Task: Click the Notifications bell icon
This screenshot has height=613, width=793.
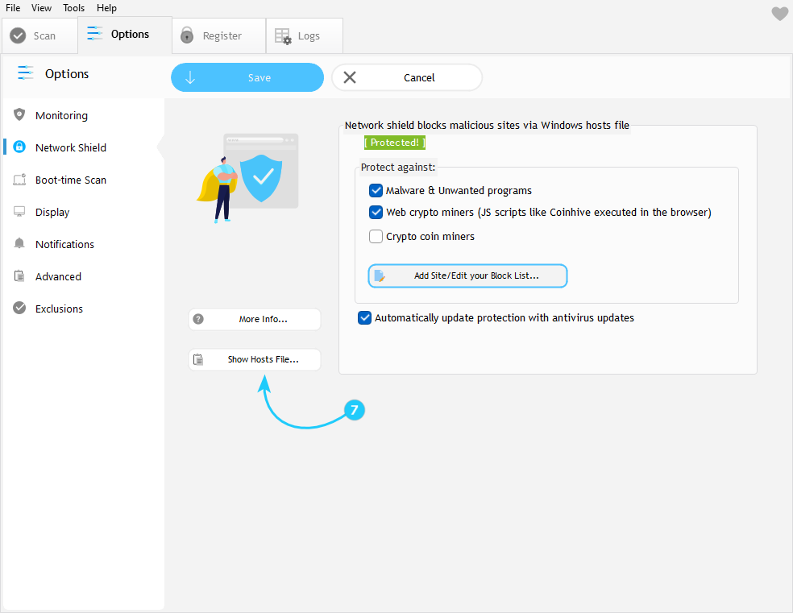Action: click(x=19, y=244)
